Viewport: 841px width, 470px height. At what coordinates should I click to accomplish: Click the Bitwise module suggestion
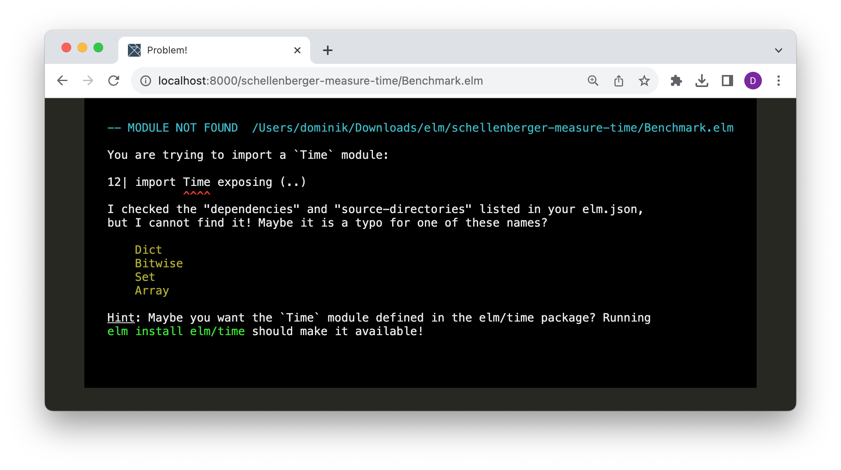[159, 263]
